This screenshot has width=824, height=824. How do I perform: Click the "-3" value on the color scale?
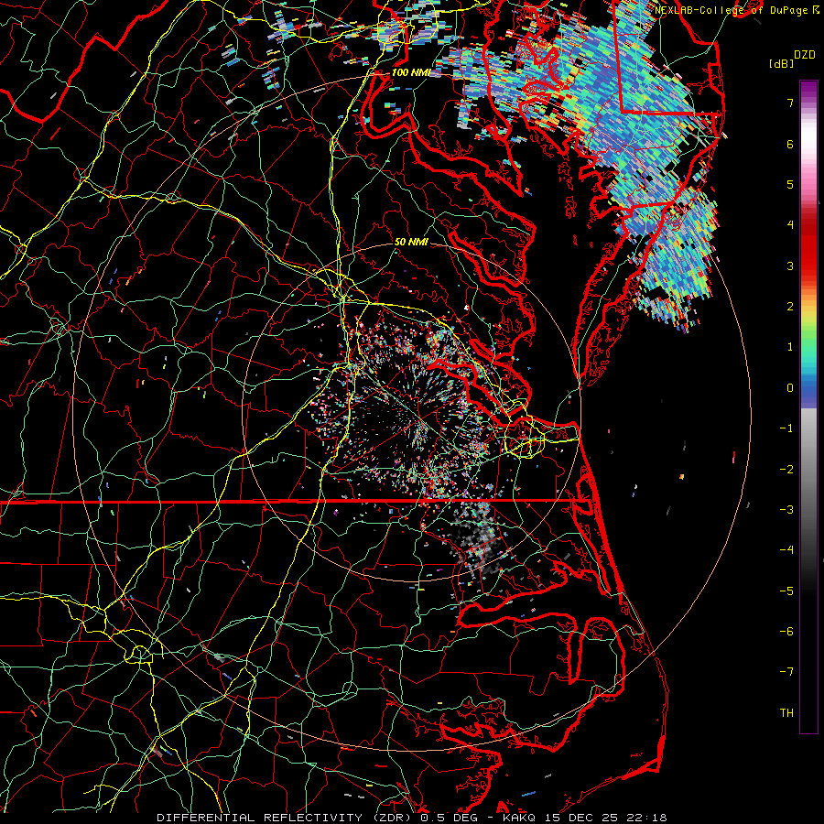tap(786, 510)
